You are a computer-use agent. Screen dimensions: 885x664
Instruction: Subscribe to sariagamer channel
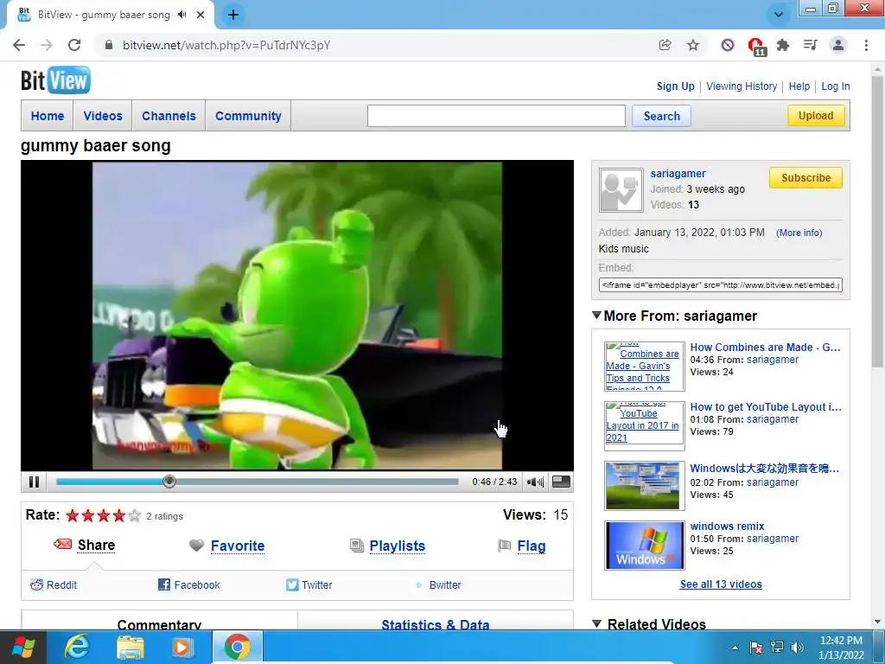[x=805, y=178]
